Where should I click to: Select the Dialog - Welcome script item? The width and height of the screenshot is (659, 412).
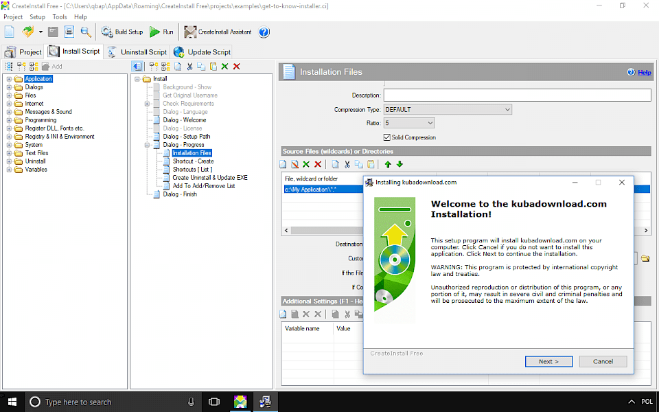185,120
